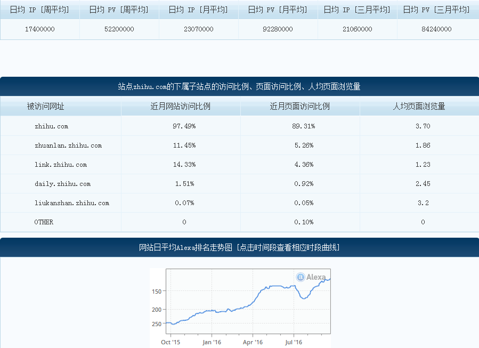479x348 pixels.
Task: Click the 日均 IP [周平均] header
Action: (39, 10)
